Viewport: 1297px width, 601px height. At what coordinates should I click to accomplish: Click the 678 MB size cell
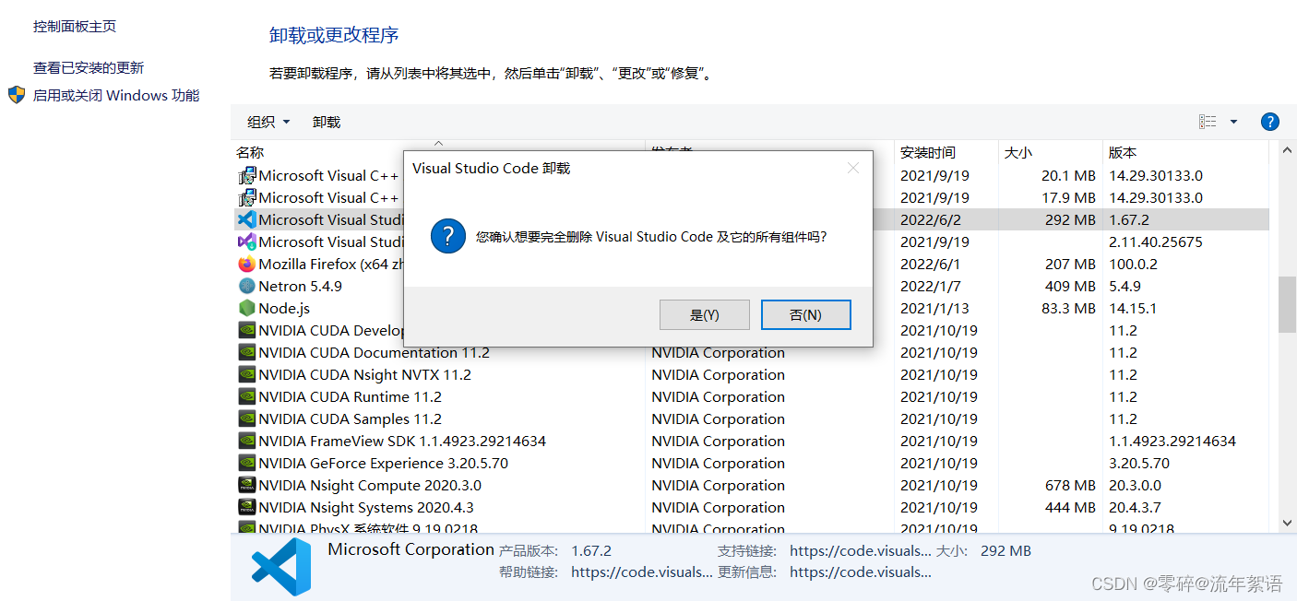1070,485
